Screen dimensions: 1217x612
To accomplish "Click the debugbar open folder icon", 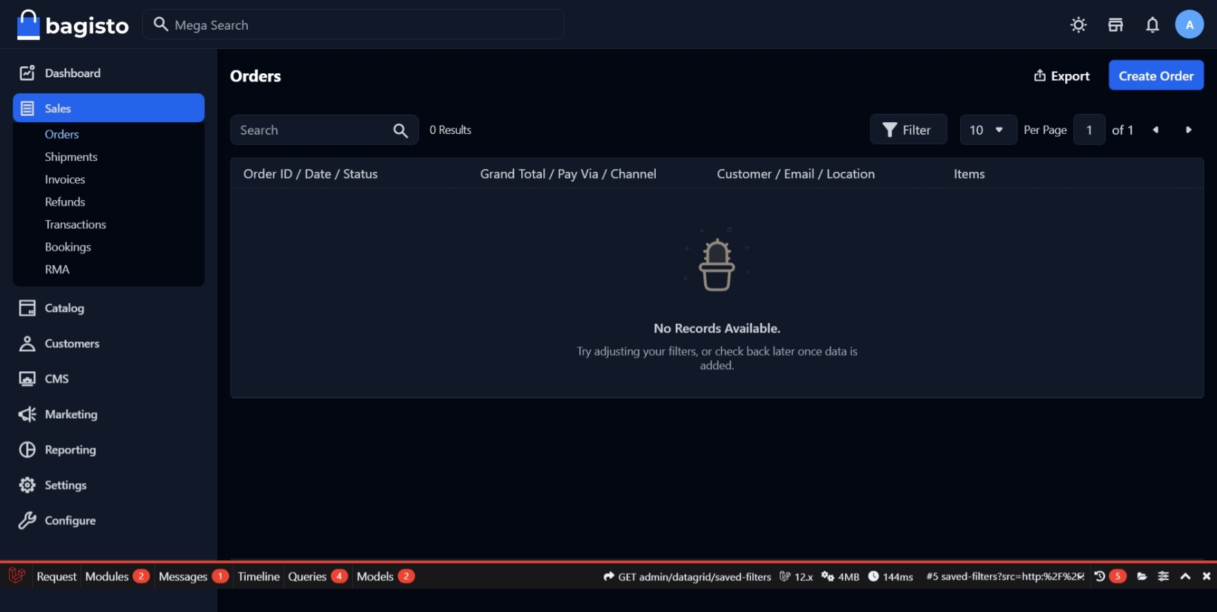I will pyautogui.click(x=1142, y=576).
